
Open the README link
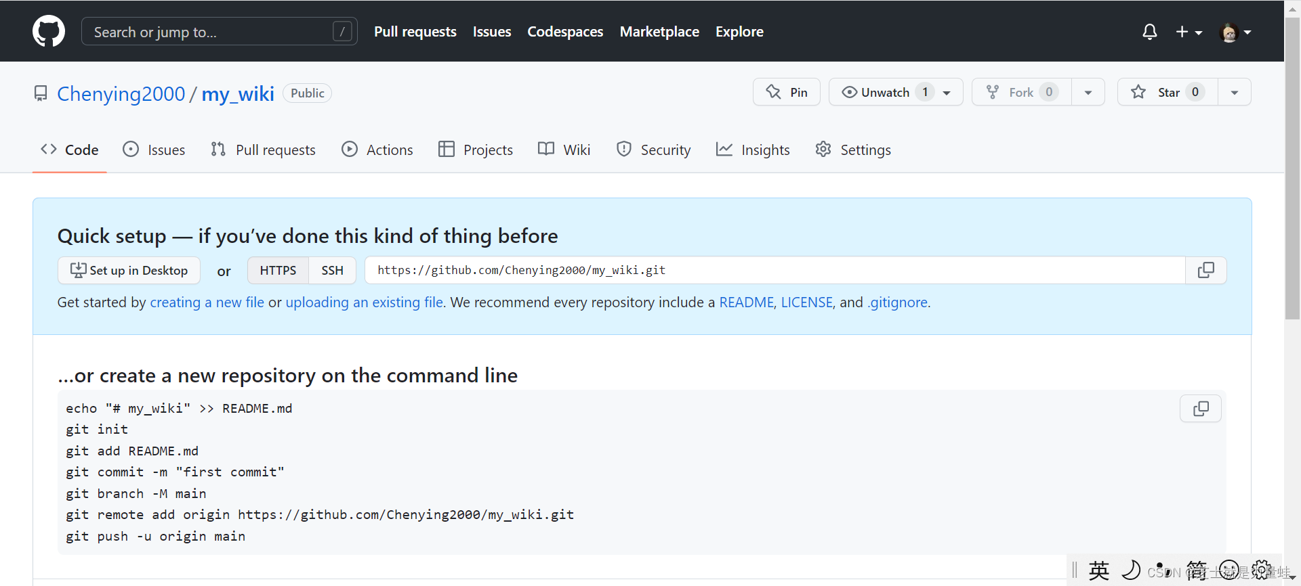746,302
